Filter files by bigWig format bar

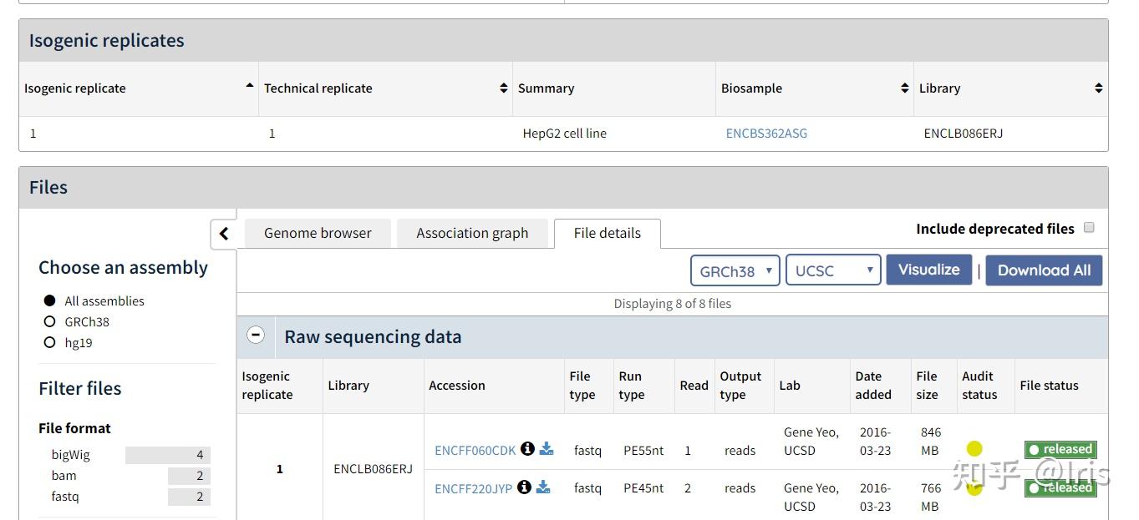click(167, 455)
